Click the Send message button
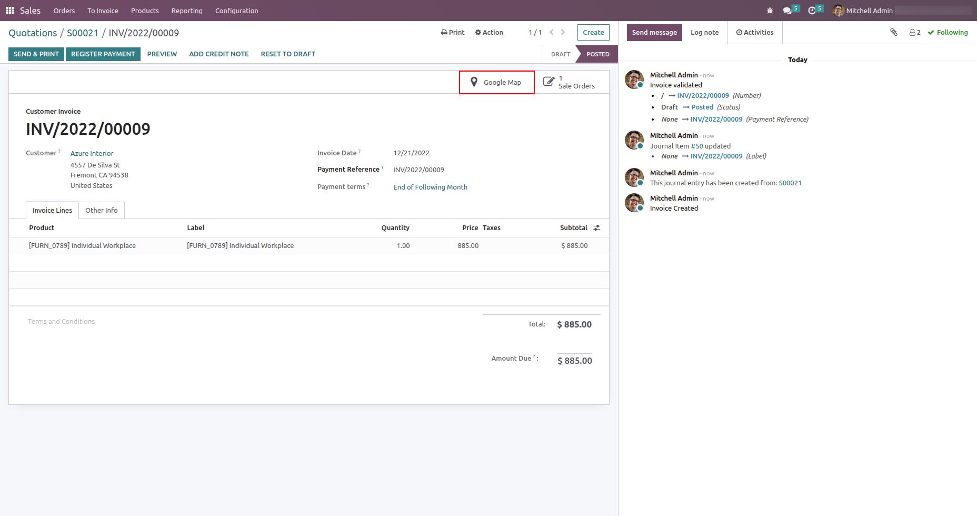 pos(654,33)
